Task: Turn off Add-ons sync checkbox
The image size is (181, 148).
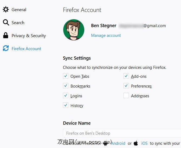Action: click(126, 76)
